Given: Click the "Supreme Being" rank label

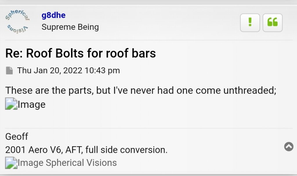Looking at the screenshot, I should tap(70, 27).
